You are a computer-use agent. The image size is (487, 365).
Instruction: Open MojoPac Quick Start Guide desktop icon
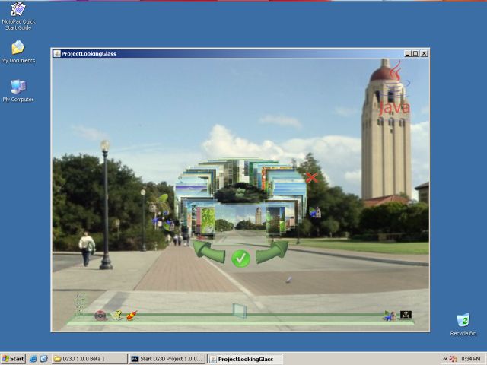click(18, 16)
